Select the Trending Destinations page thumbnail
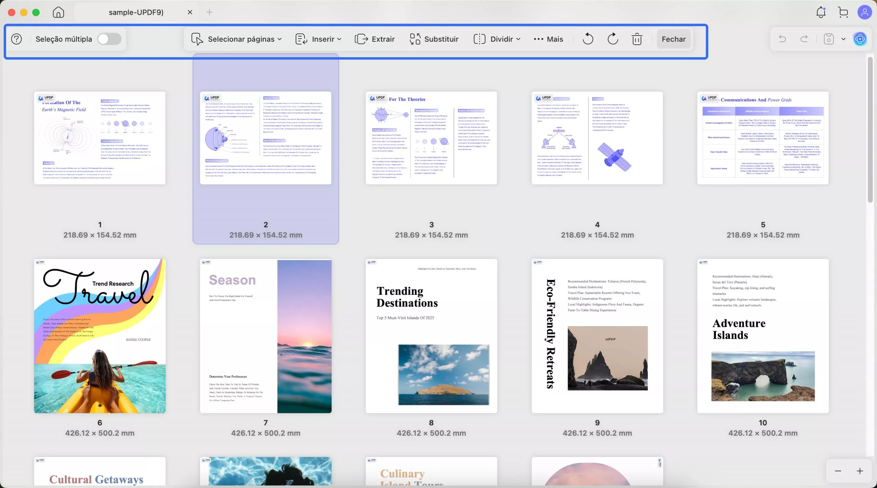The width and height of the screenshot is (877, 488). [431, 336]
